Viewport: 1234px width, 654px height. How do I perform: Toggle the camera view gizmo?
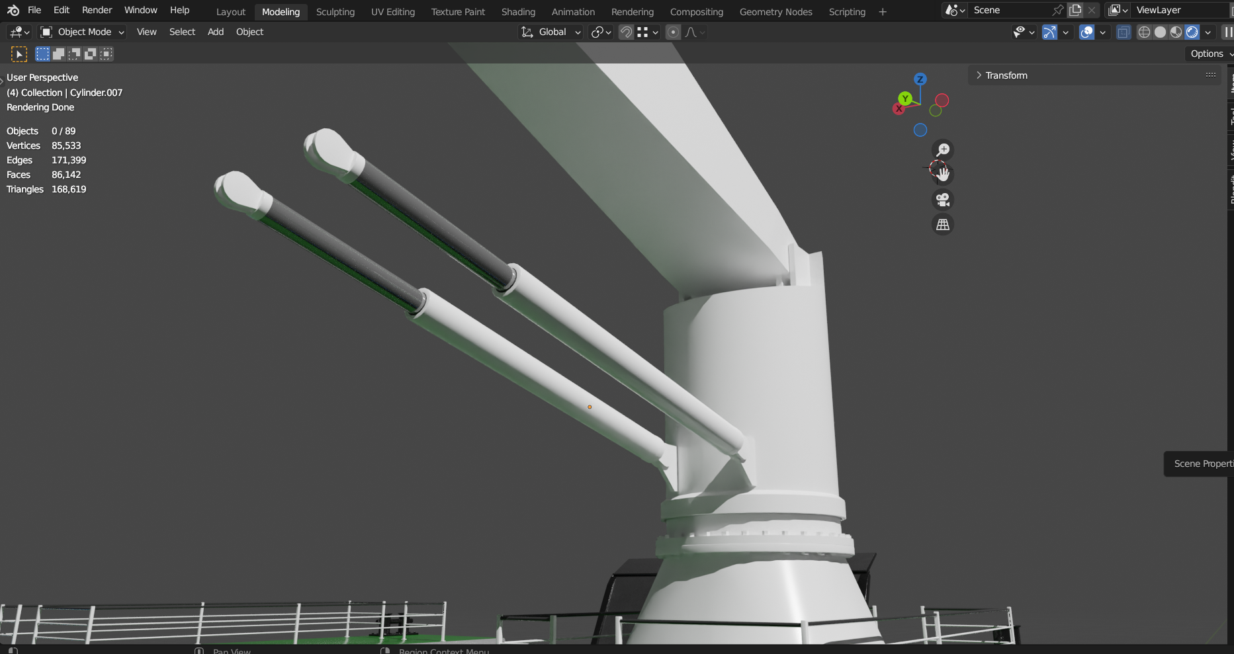943,200
